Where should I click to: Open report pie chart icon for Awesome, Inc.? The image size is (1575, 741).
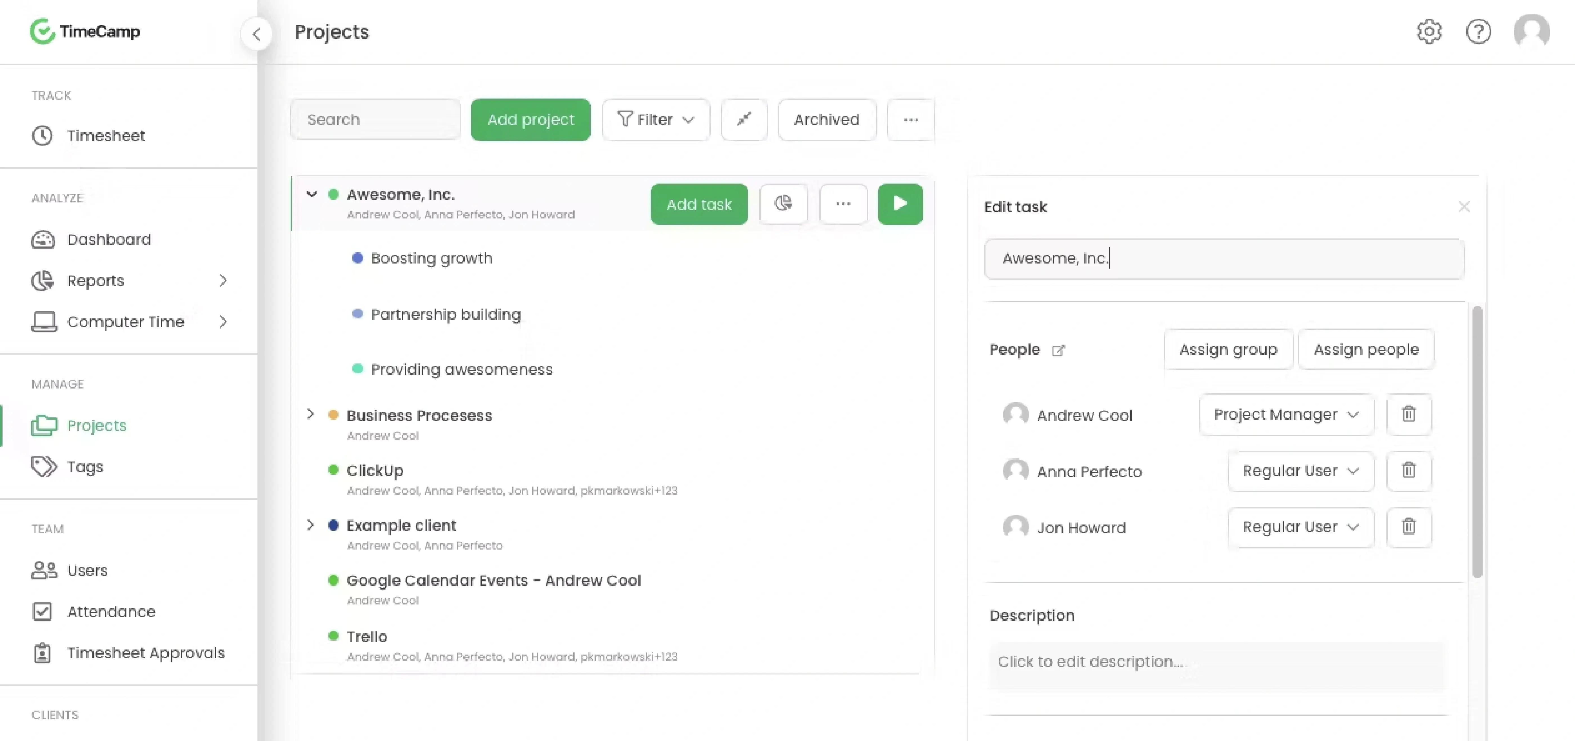tap(783, 204)
